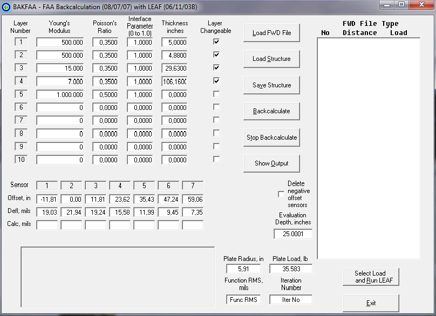Image resolution: width=436 pixels, height=316 pixels.
Task: Edit layer 2 Thickness 4,8800 field
Action: click(174, 56)
